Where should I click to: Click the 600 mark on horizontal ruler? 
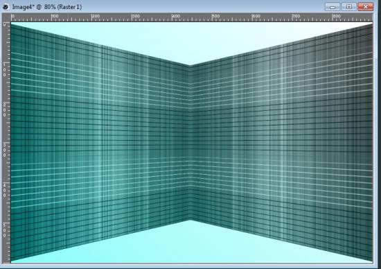[256, 16]
